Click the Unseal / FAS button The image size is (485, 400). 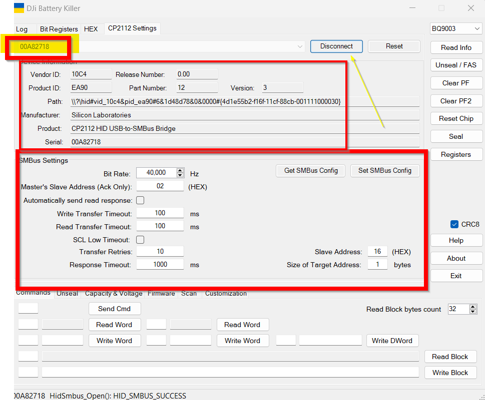click(456, 65)
